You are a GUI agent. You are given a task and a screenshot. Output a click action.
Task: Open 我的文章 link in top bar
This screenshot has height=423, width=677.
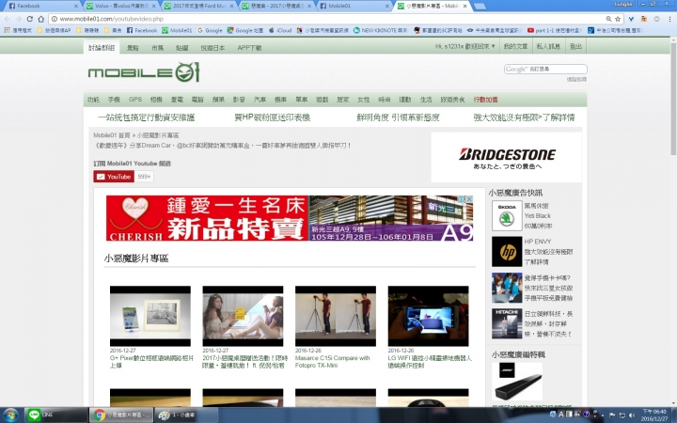click(x=515, y=46)
